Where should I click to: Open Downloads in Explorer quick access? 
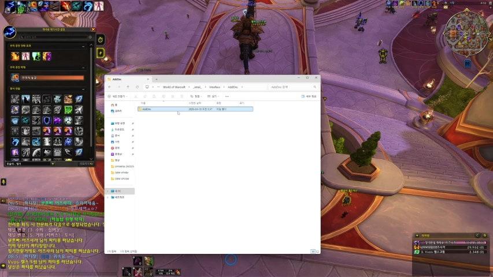pos(118,129)
